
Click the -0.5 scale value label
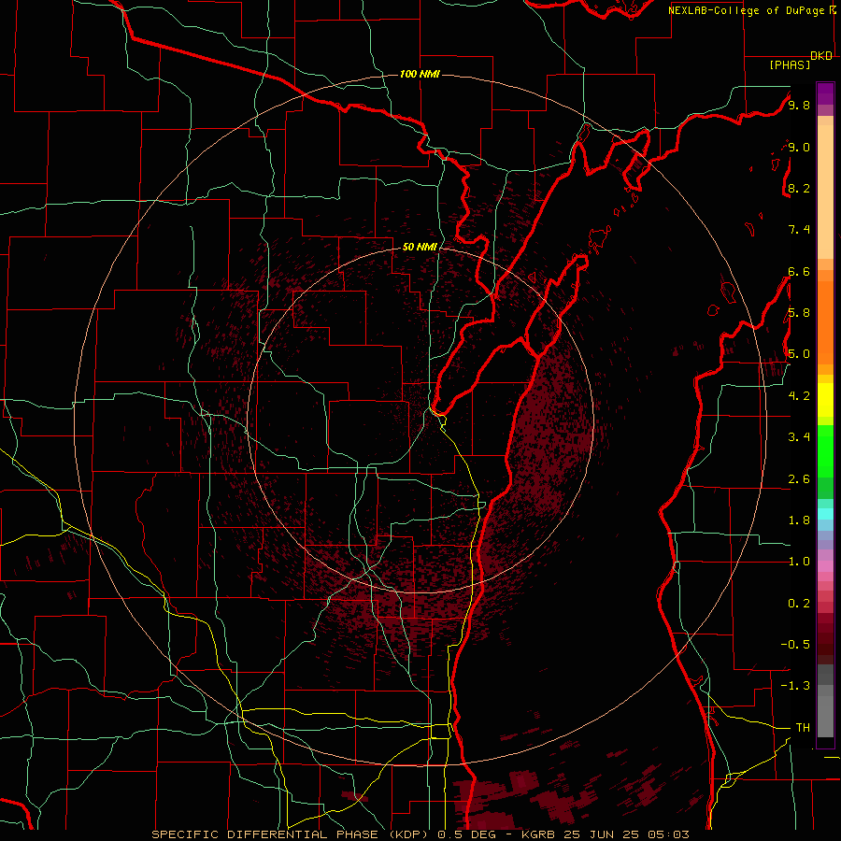pyautogui.click(x=795, y=645)
